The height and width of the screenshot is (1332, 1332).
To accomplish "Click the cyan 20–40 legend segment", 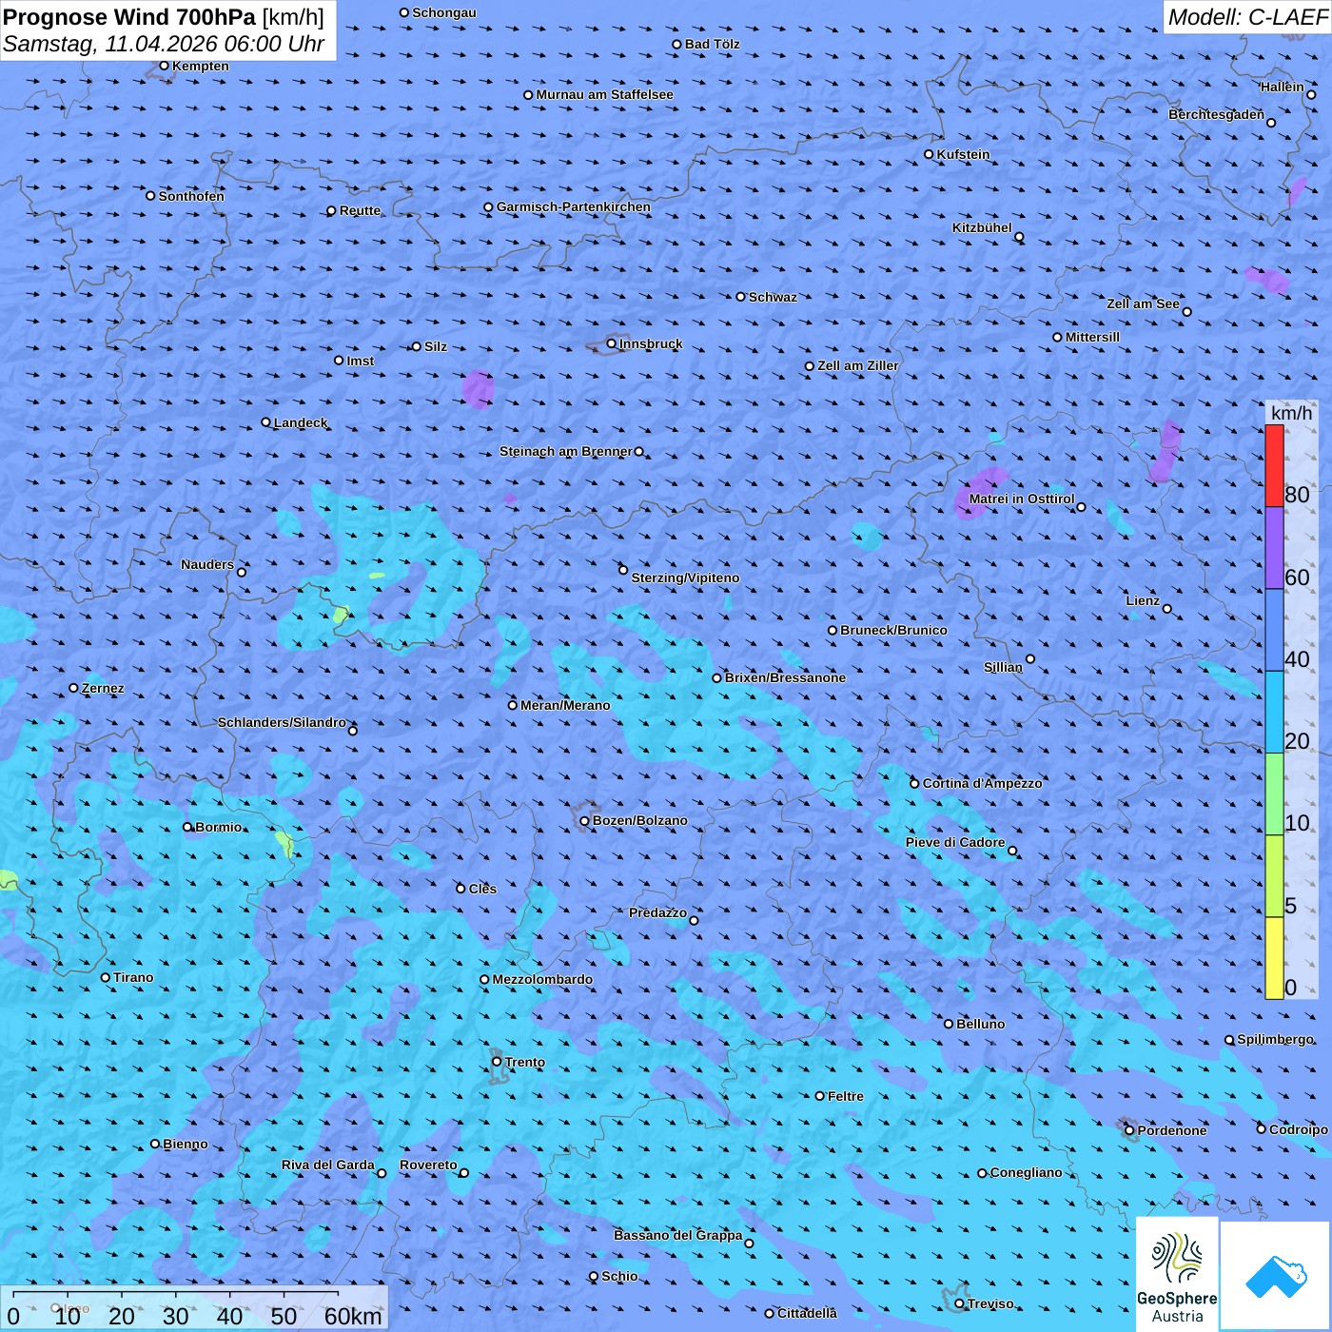I will (x=1274, y=713).
